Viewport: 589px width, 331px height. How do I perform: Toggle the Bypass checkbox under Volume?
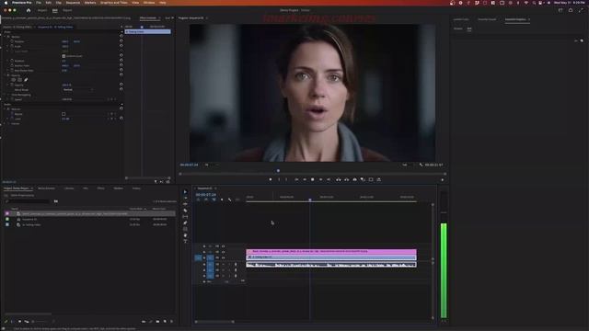tap(64, 114)
